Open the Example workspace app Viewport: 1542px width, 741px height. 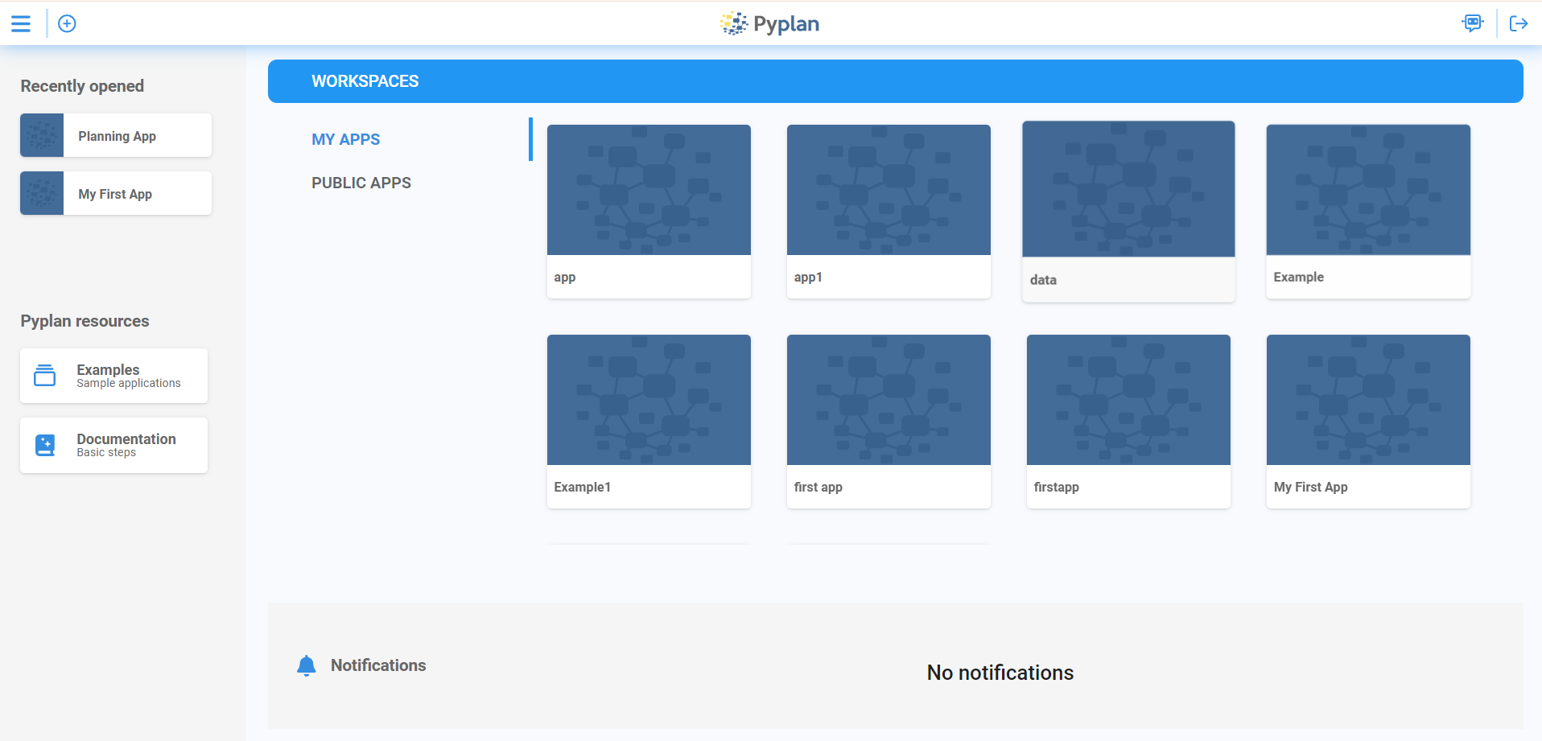point(1367,211)
